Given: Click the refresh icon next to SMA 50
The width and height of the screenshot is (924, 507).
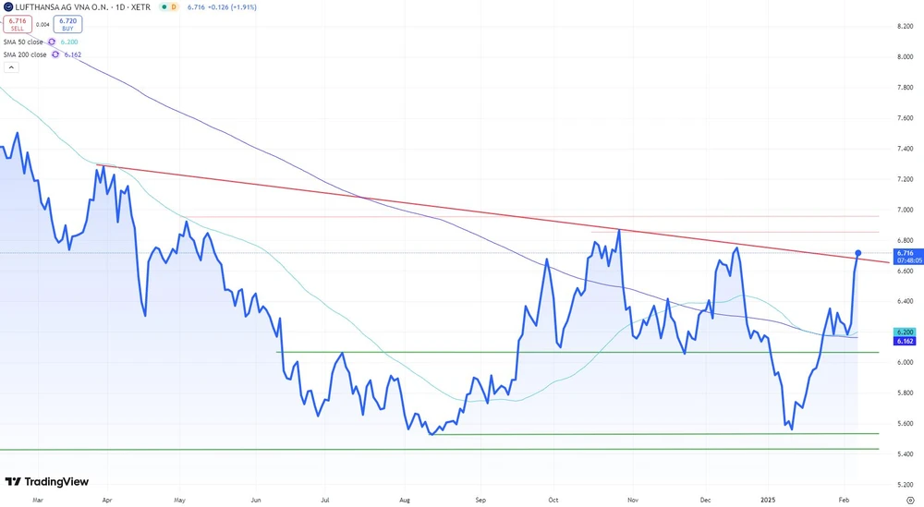Looking at the screenshot, I should [x=52, y=42].
